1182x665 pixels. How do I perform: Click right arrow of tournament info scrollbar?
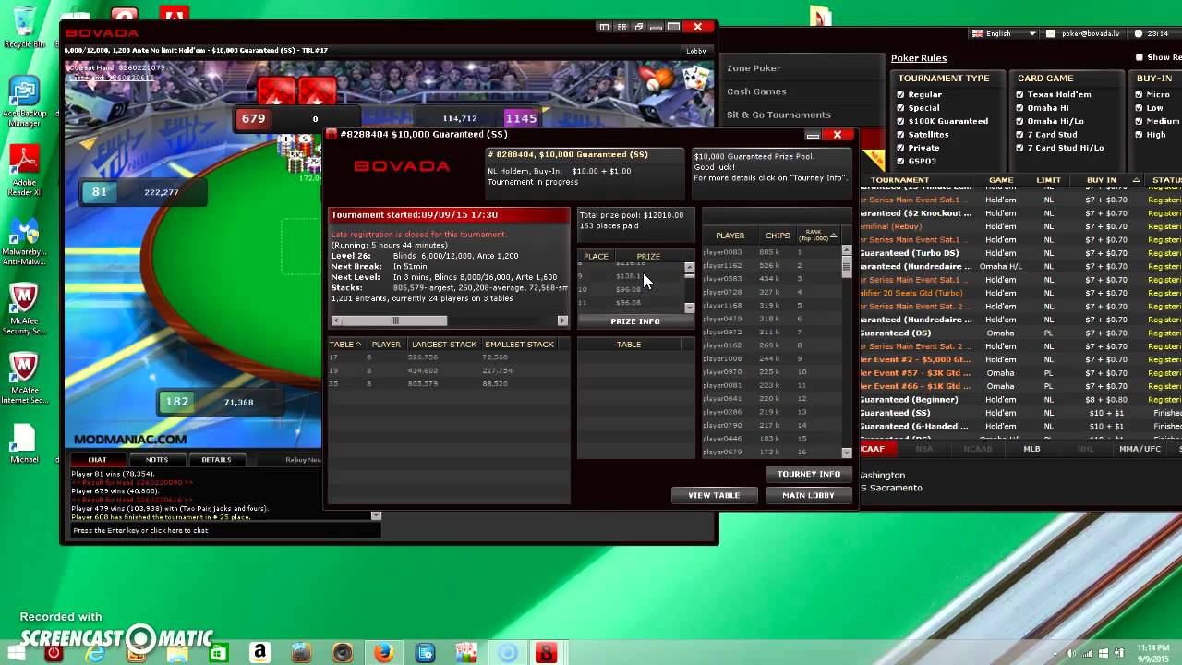(x=562, y=320)
